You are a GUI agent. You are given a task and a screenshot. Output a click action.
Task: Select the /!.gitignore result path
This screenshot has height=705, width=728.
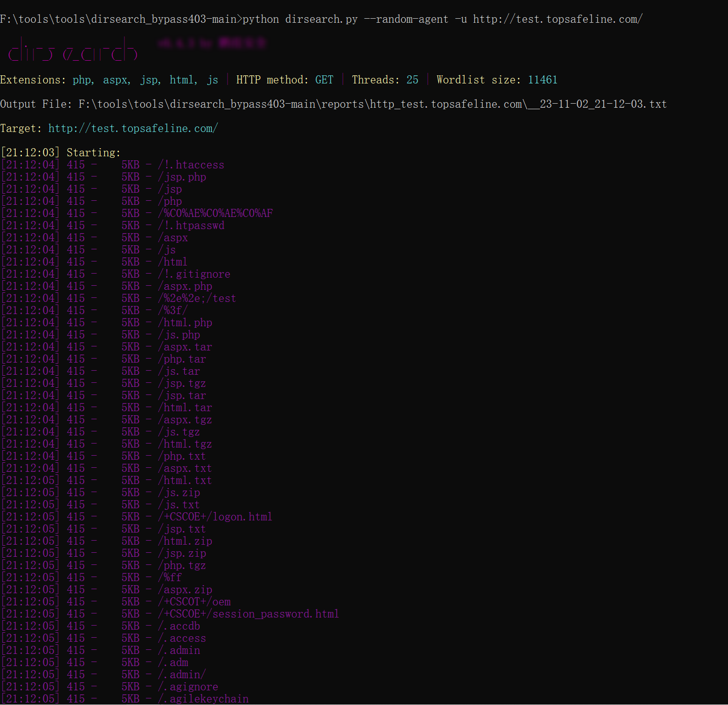tap(194, 274)
